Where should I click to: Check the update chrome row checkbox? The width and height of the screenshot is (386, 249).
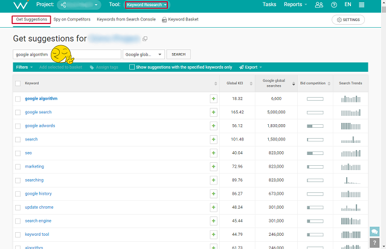[x=18, y=207]
